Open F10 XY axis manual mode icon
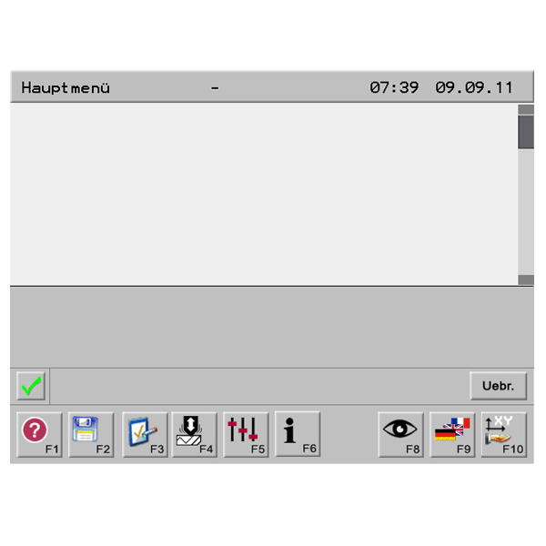546x546 pixels. click(x=504, y=435)
